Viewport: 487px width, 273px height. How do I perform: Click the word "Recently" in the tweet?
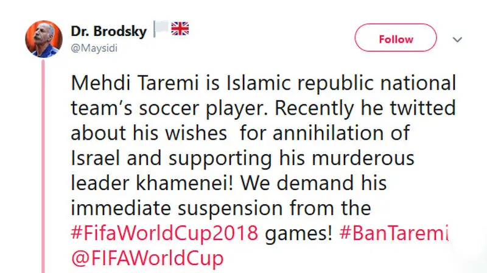tap(314, 108)
